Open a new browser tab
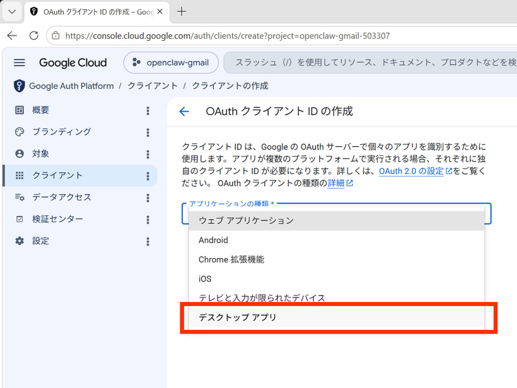The image size is (517, 388). [182, 12]
